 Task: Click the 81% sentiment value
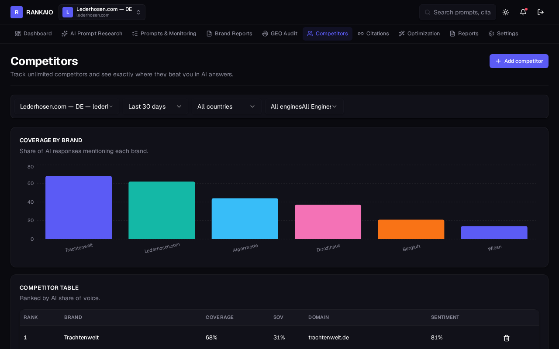click(437, 338)
